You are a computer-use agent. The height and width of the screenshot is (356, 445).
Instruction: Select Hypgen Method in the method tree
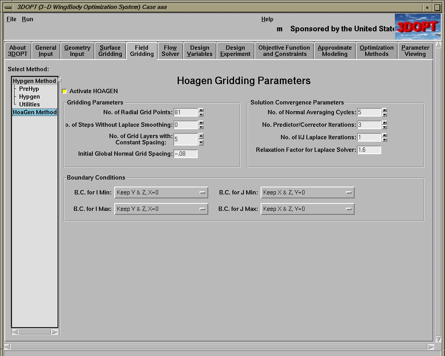[34, 81]
